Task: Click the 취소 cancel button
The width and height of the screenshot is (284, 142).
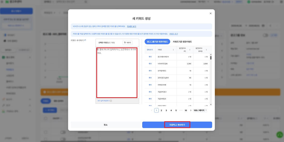Action: point(106,125)
